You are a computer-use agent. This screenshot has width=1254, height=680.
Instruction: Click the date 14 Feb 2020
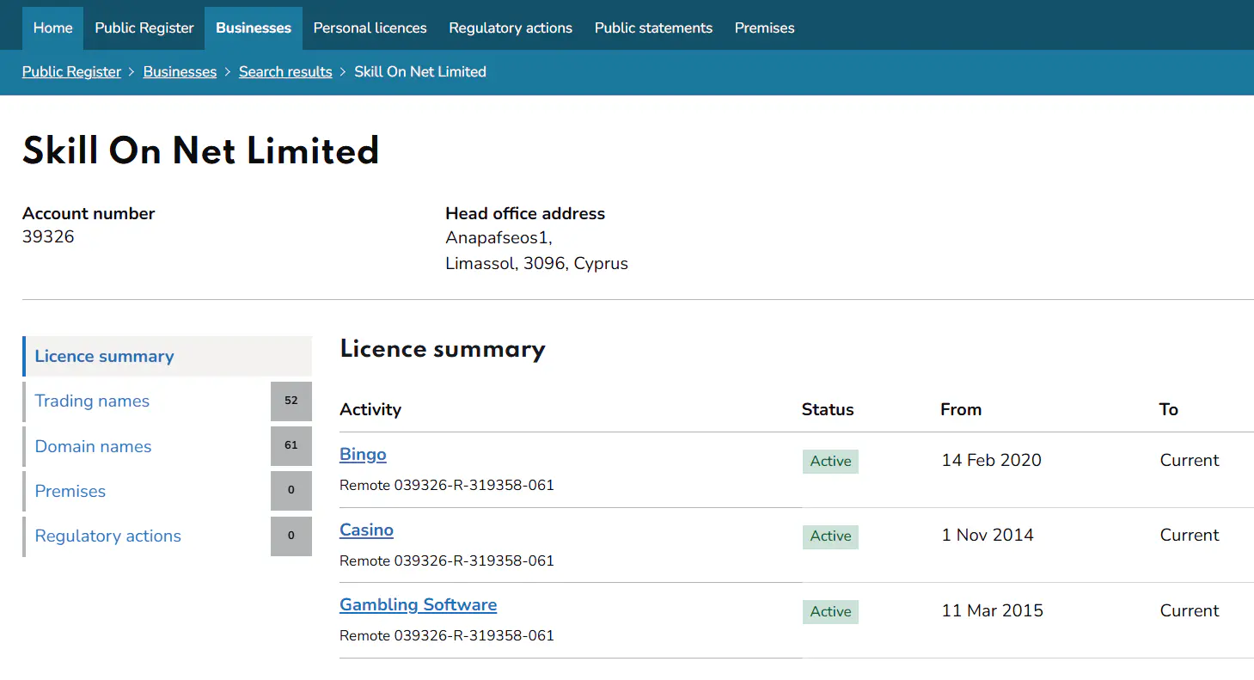point(991,460)
